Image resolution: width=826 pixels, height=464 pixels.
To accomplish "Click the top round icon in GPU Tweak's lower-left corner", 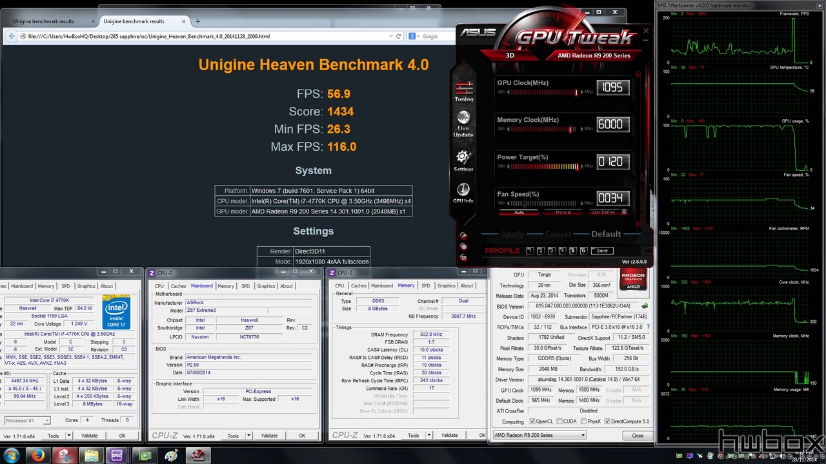I will 463,236.
